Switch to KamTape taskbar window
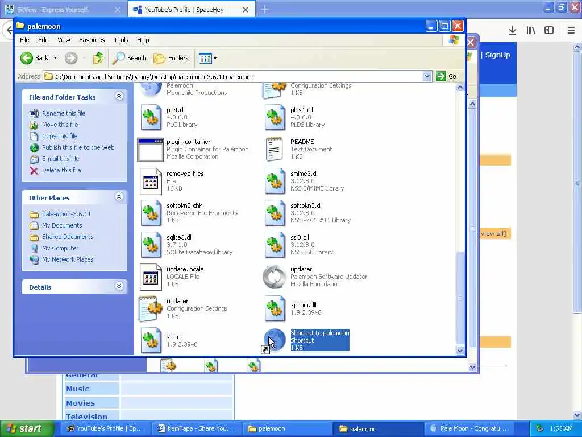The width and height of the screenshot is (582, 437). coord(196,428)
